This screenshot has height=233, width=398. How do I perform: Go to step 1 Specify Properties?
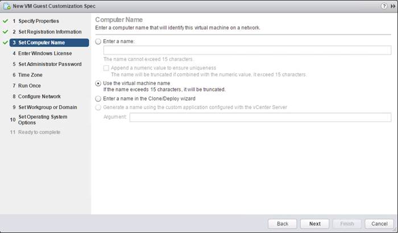[x=36, y=21]
